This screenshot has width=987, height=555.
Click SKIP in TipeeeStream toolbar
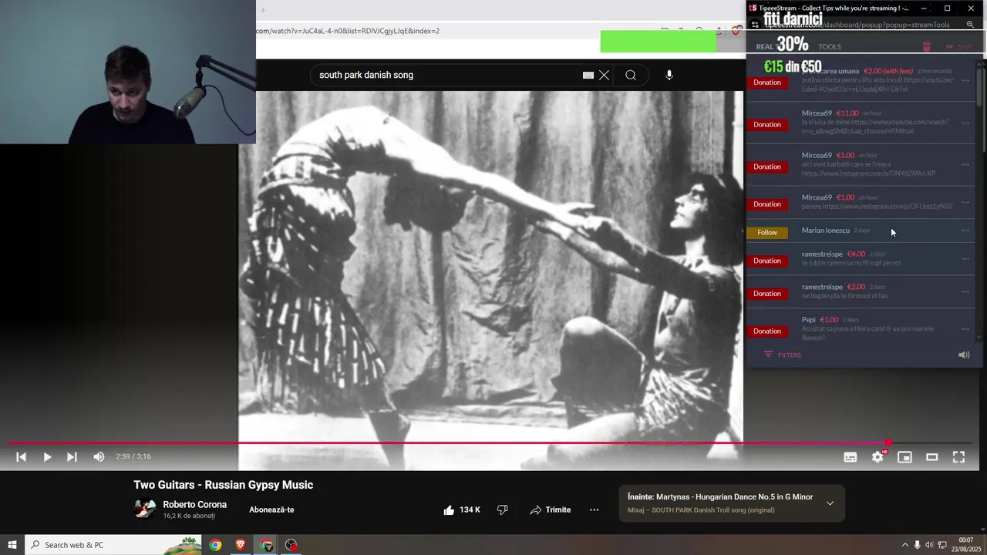coord(958,47)
